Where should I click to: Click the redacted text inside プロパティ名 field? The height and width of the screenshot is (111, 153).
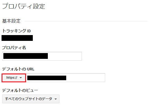pos(25,56)
